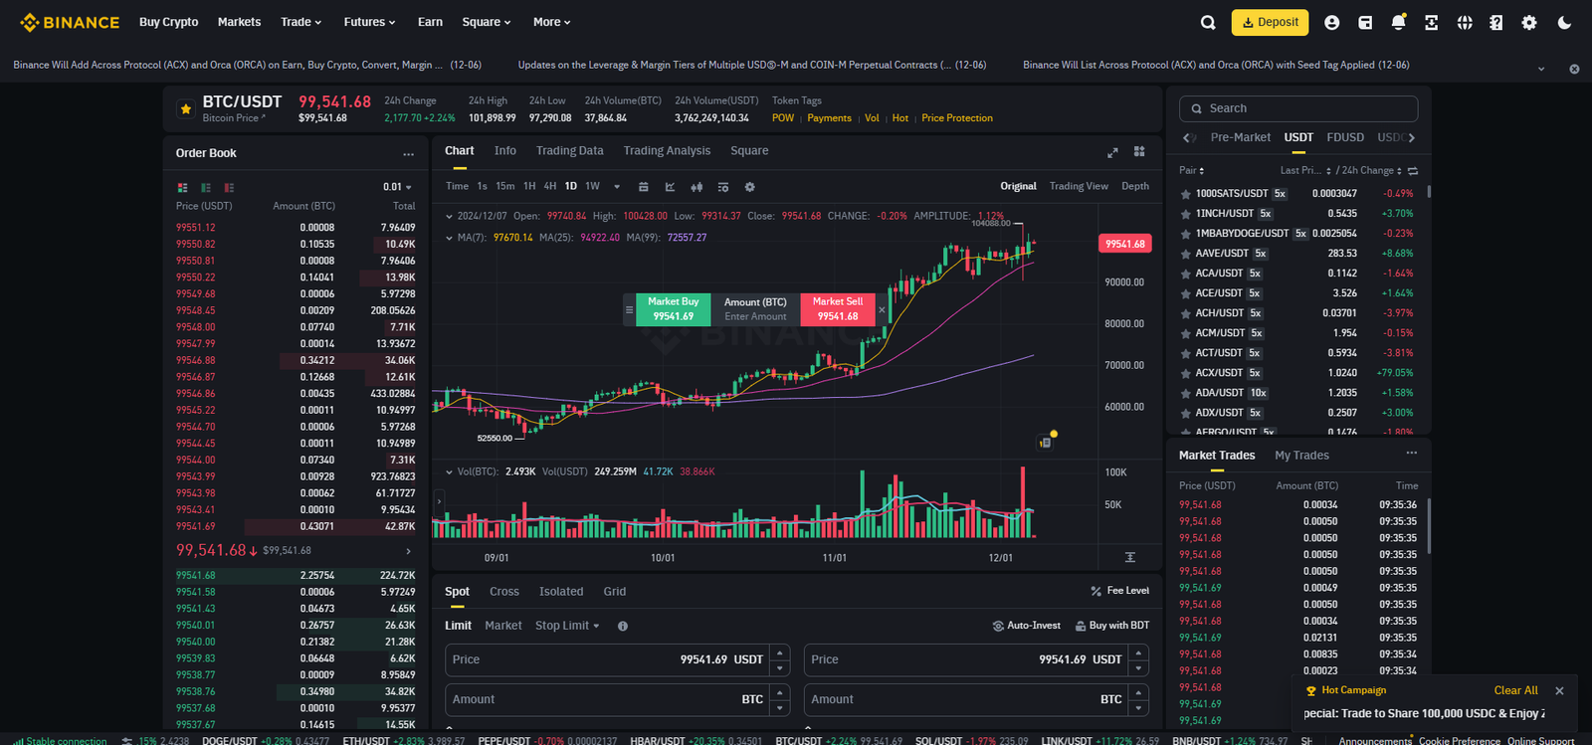The width and height of the screenshot is (1592, 745).
Task: Click the Deposit button
Action: [x=1270, y=22]
